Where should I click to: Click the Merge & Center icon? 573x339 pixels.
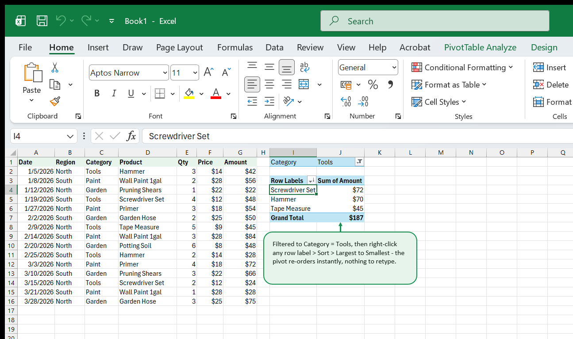304,84
